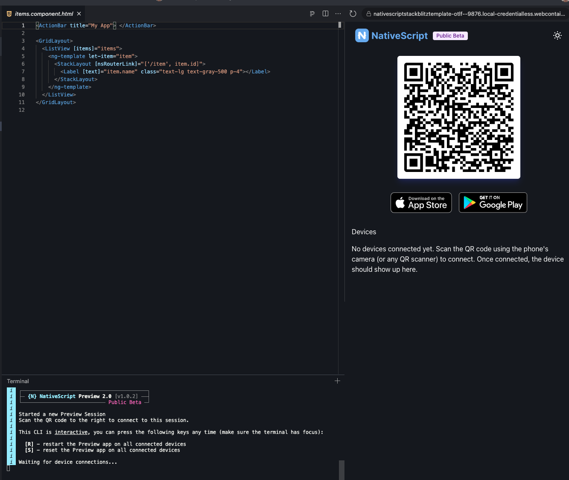Click the '[R] – restart the Preview app' line
This screenshot has width=569, height=480.
click(x=105, y=444)
